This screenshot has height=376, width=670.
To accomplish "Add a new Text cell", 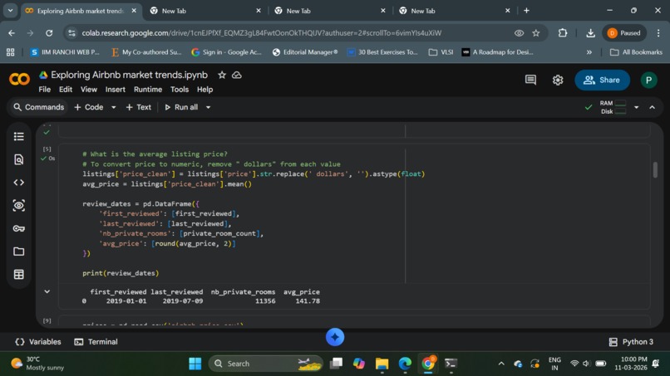I will (139, 108).
